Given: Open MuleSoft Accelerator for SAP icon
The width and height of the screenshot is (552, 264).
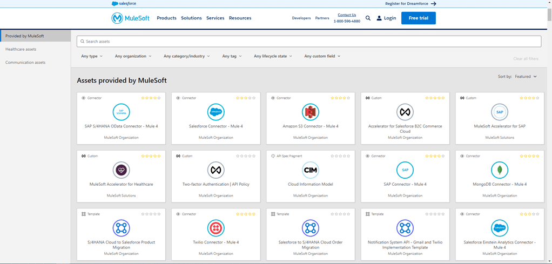Looking at the screenshot, I should 500,112.
